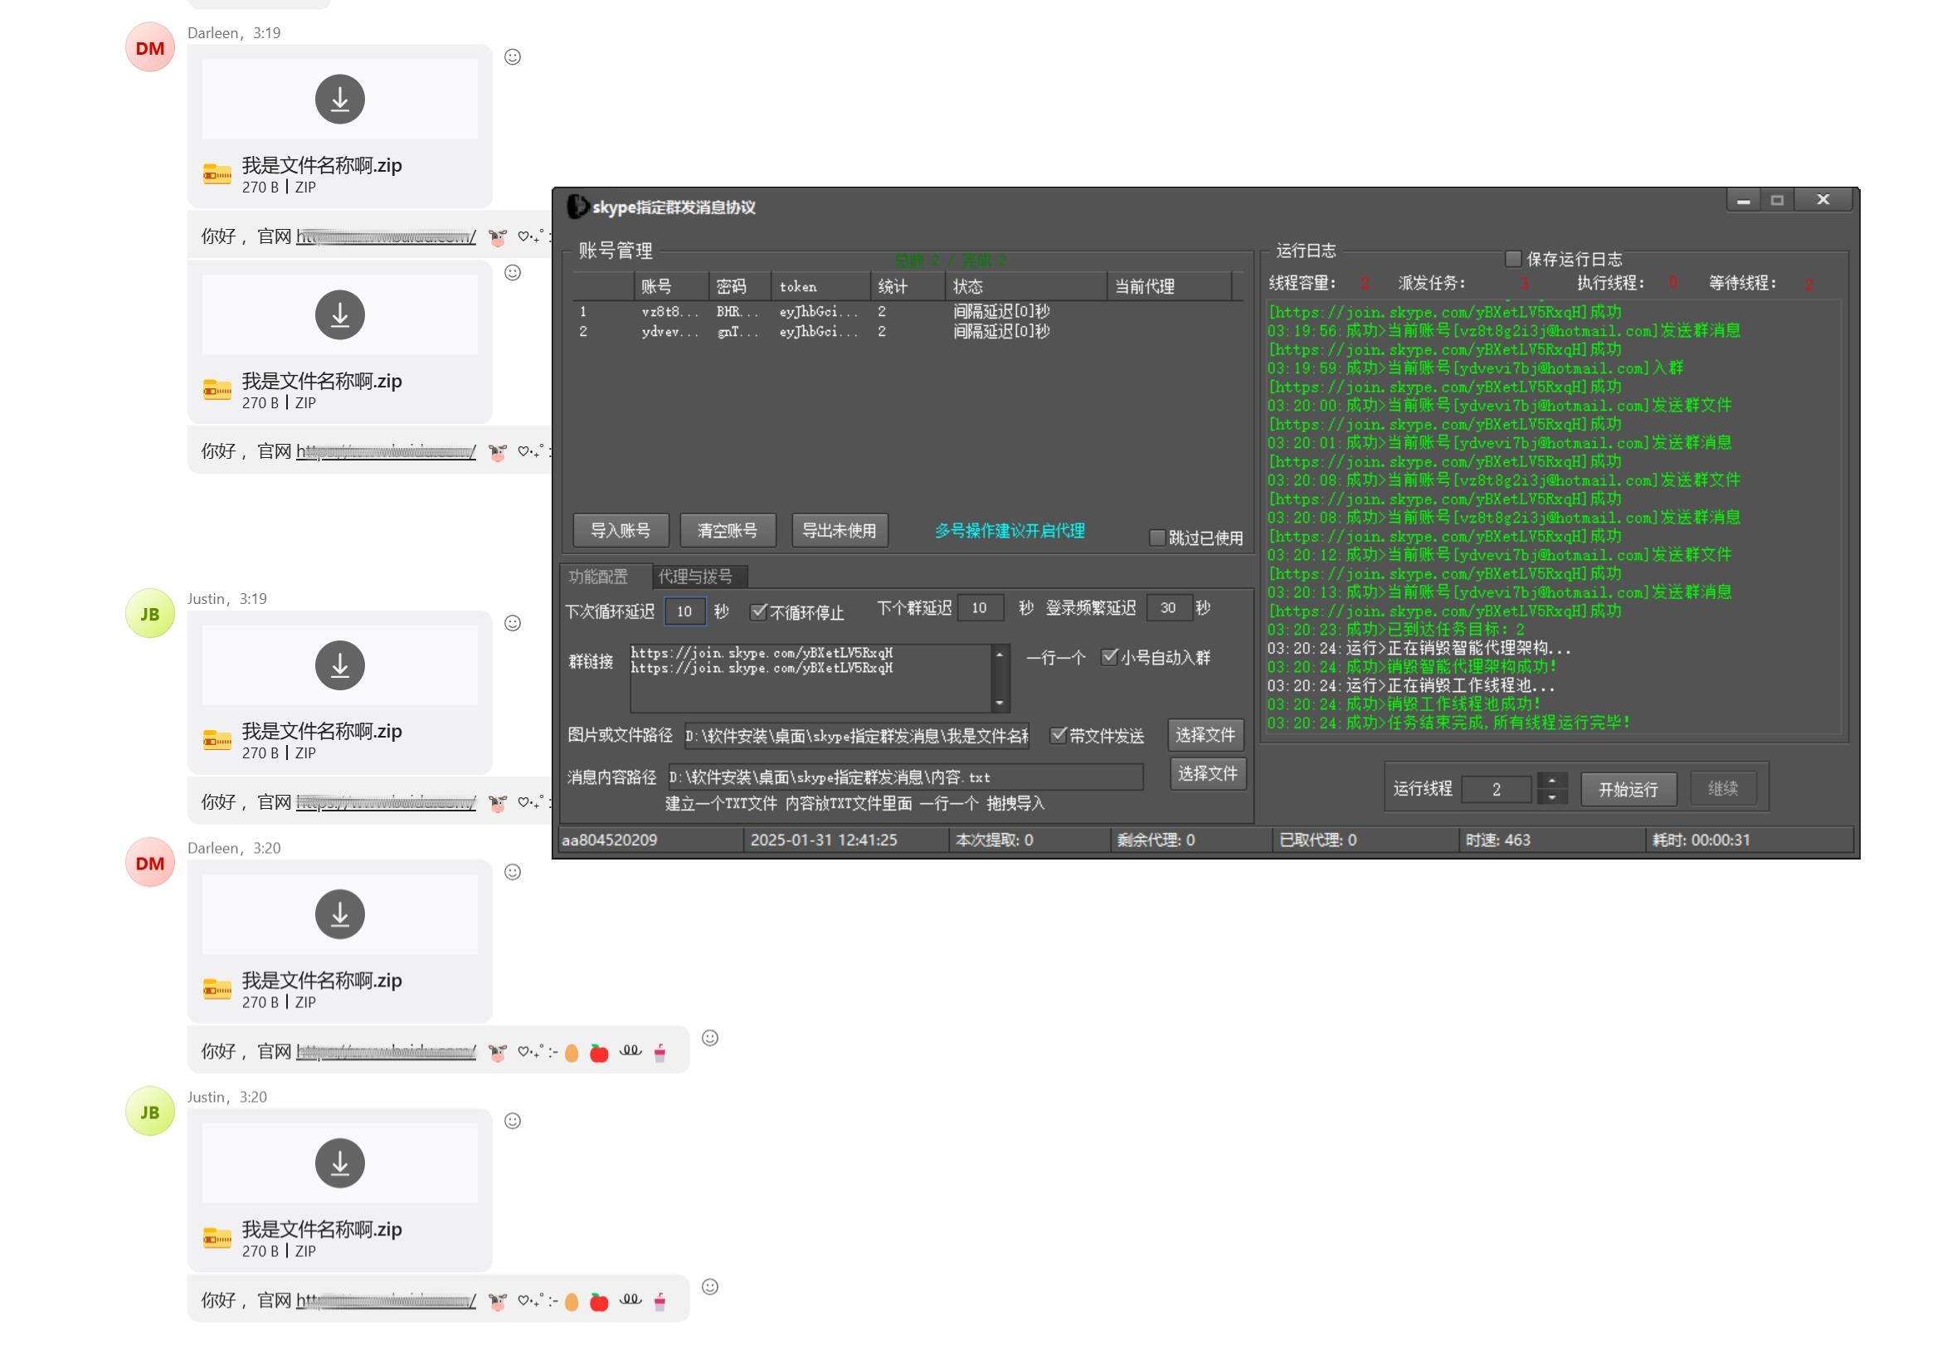Toggle the 跳过已使用 checkbox
This screenshot has width=1942, height=1354.
click(x=1157, y=538)
